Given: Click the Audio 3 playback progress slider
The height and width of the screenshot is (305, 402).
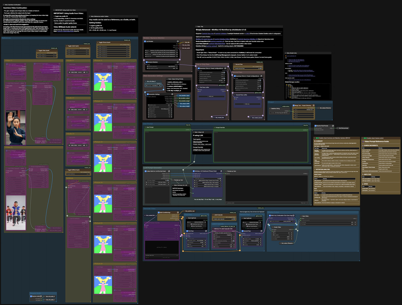Looking at the screenshot, I should 80,145.
